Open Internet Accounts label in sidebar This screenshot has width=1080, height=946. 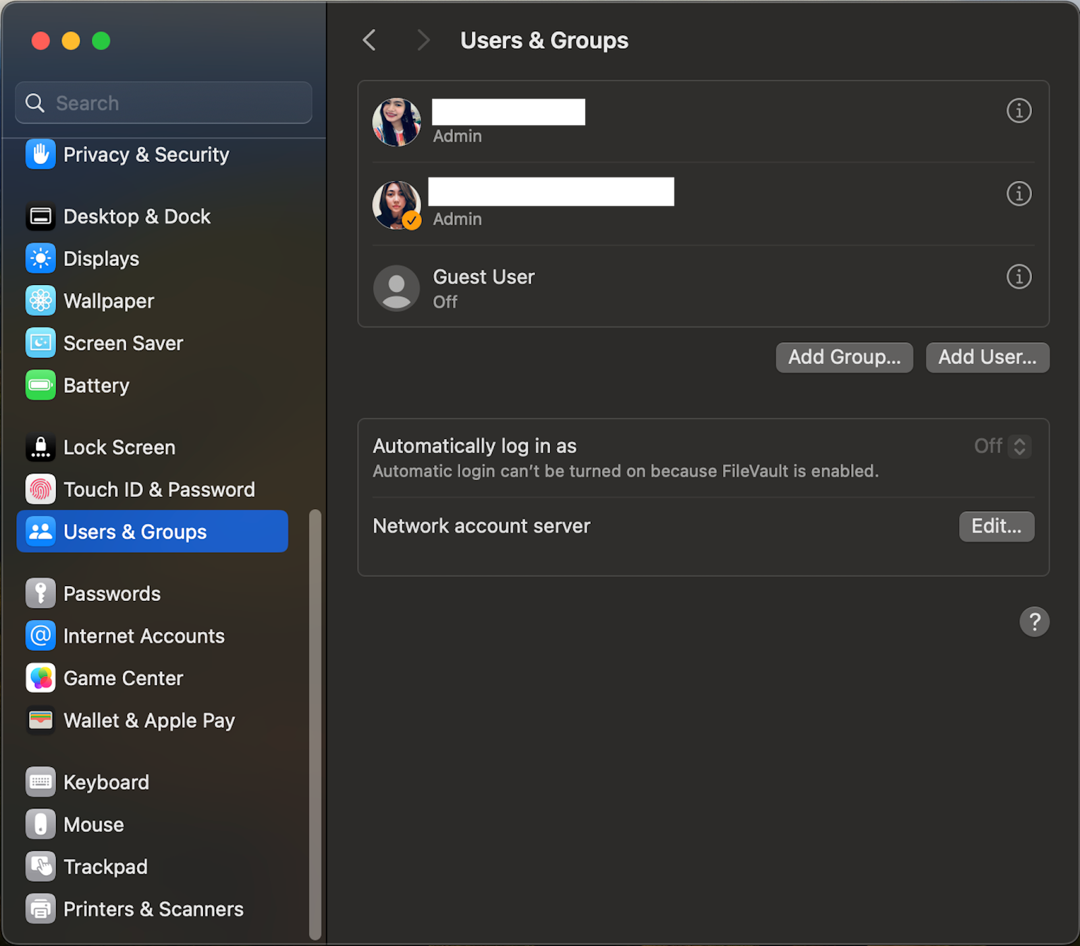[x=144, y=636]
